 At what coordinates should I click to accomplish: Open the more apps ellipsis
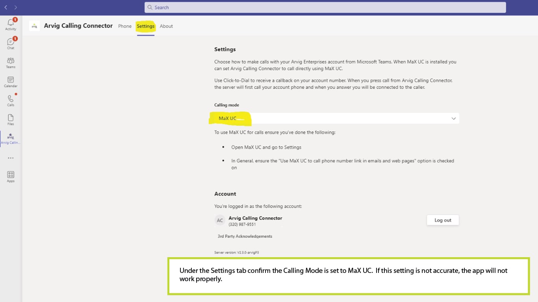(x=11, y=158)
